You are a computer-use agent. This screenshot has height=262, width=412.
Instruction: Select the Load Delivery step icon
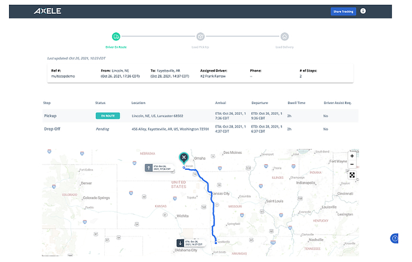[x=284, y=36]
